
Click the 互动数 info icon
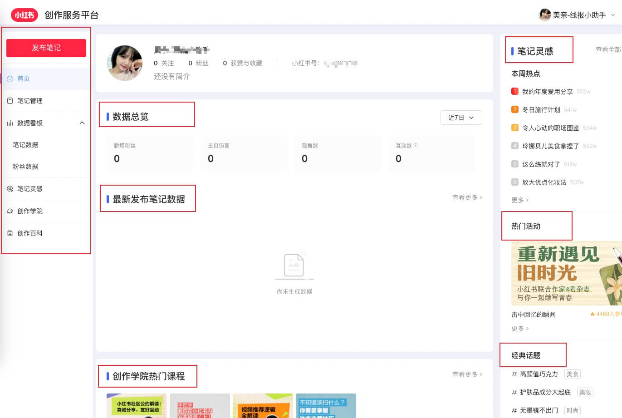coord(416,145)
